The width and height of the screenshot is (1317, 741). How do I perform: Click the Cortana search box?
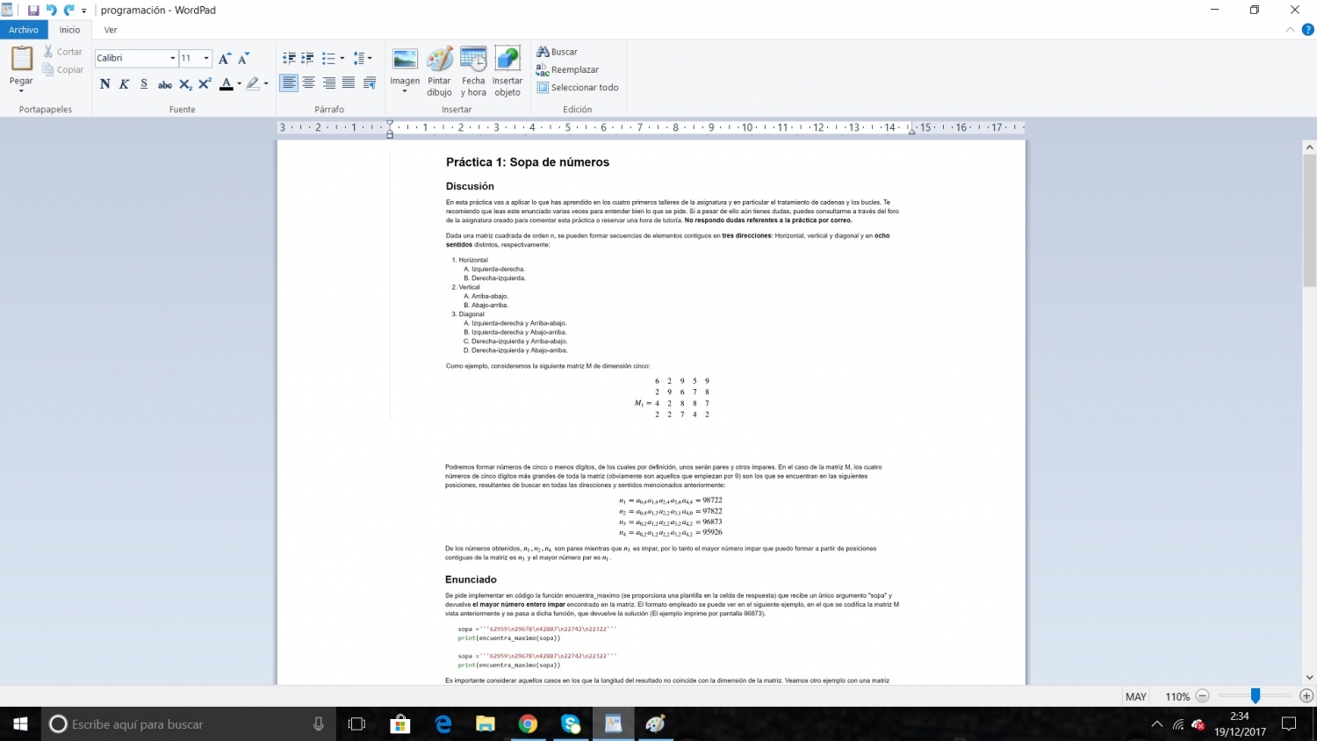(189, 724)
